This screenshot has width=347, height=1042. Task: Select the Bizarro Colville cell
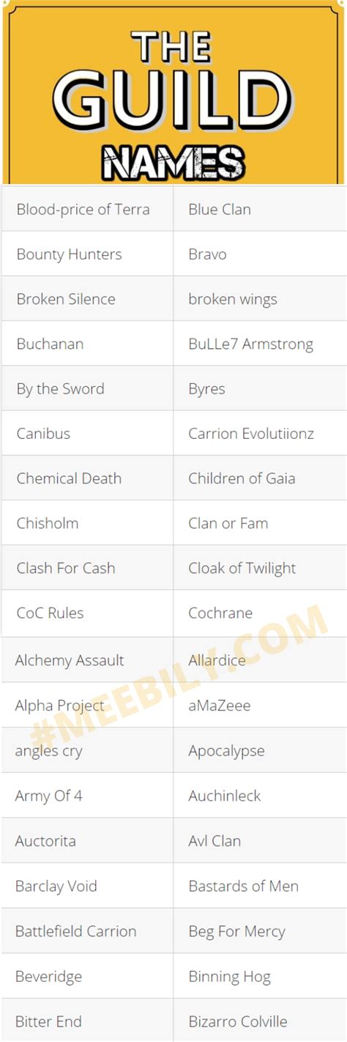260,1021
